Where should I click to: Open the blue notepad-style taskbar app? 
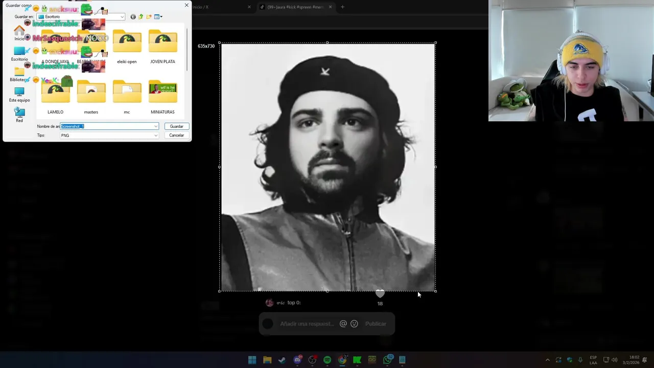[x=402, y=360]
